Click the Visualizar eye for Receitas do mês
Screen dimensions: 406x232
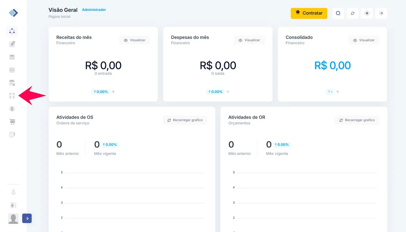[135, 40]
